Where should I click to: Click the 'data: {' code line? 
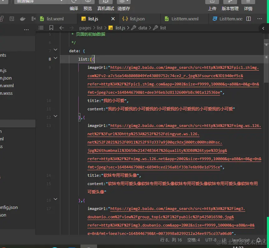click(77, 51)
